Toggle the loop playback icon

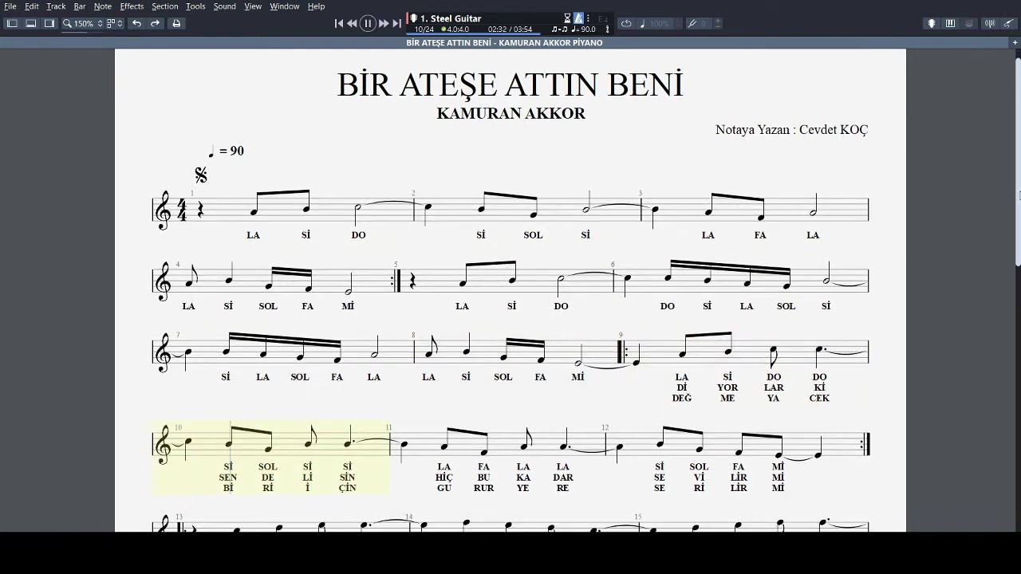click(626, 23)
